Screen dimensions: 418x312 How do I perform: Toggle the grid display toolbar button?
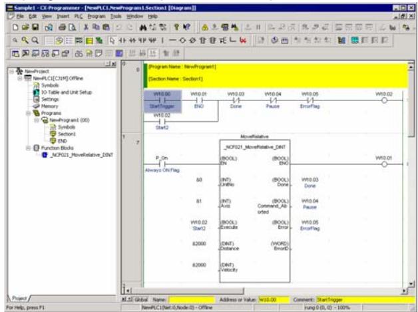(x=49, y=41)
